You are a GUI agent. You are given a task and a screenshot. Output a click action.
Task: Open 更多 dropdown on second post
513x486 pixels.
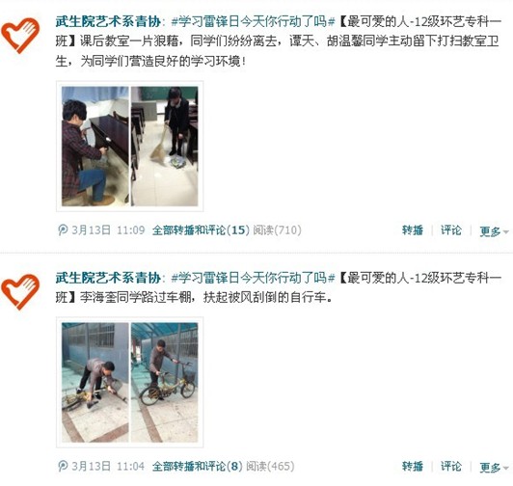coord(494,467)
